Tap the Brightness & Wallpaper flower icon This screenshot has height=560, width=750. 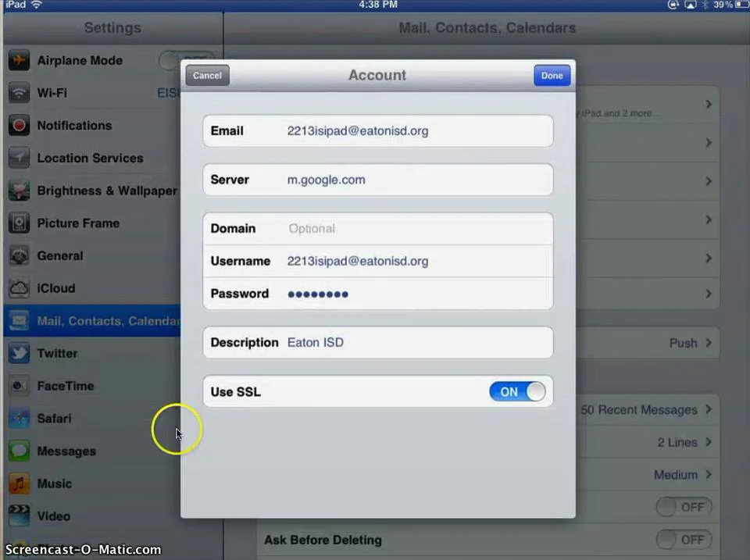click(x=19, y=191)
